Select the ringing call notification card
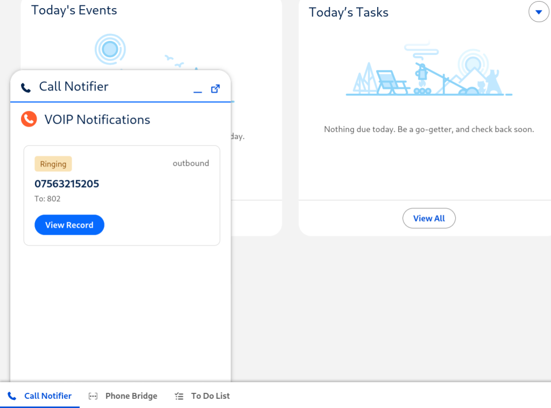 122,195
